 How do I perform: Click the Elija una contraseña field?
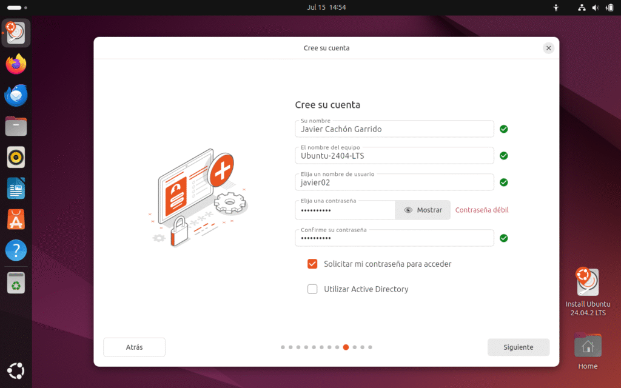tap(345, 210)
